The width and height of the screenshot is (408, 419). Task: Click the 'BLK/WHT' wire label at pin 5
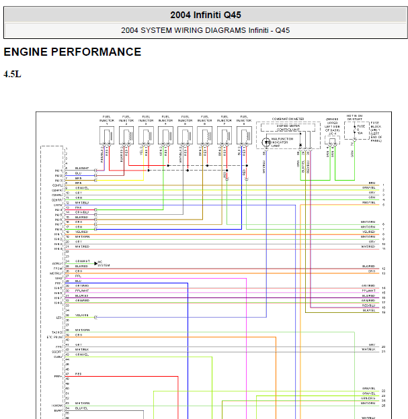82,168
